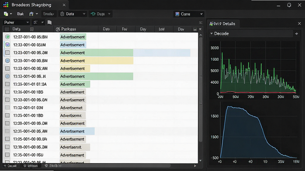Open the dropdown arrow beside the paste icon
The image size is (305, 171).
[11, 14]
